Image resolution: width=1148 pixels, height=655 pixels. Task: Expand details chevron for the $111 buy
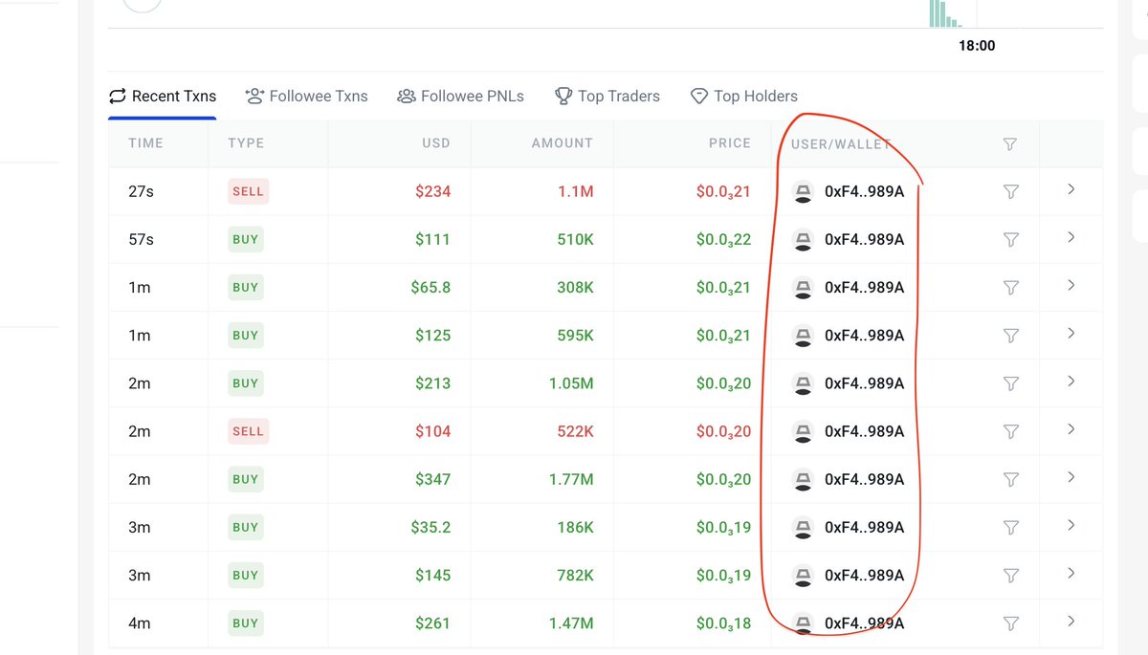click(x=1071, y=237)
